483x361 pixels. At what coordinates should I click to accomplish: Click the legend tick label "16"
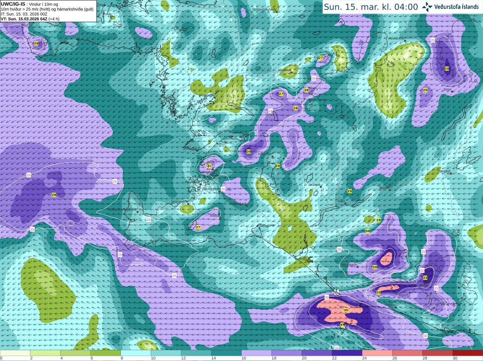click(244, 358)
